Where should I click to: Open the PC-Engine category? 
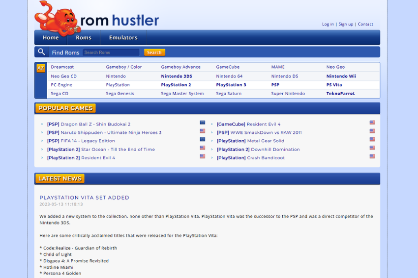click(61, 85)
